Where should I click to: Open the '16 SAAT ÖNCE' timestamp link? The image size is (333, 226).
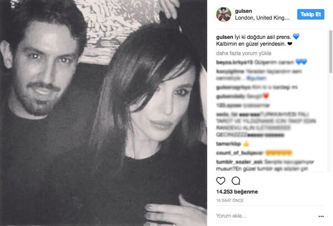click(x=230, y=200)
